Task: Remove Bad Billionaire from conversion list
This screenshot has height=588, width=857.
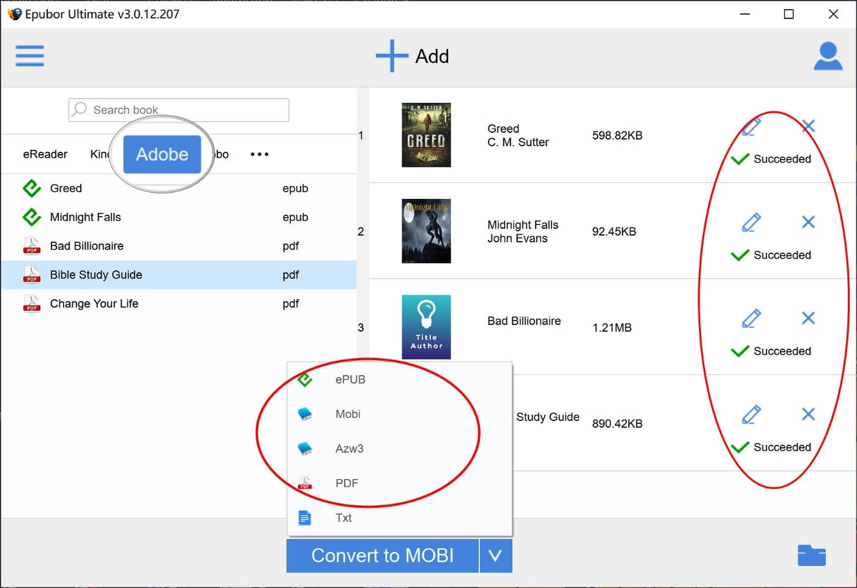Action: 808,318
